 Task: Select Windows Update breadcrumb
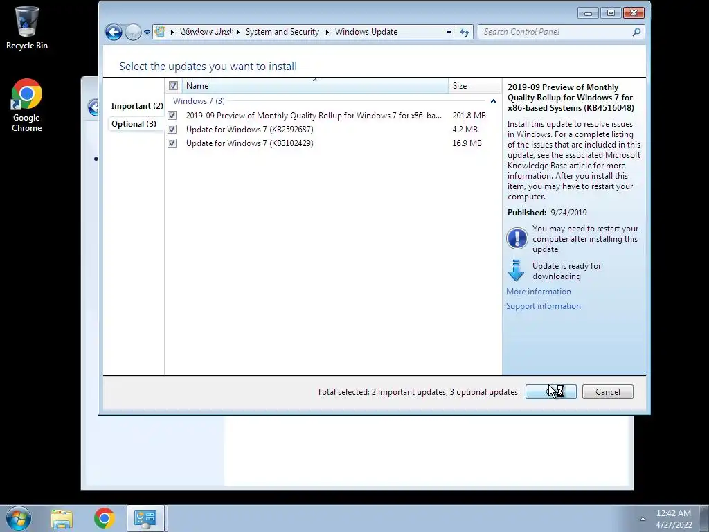[366, 32]
